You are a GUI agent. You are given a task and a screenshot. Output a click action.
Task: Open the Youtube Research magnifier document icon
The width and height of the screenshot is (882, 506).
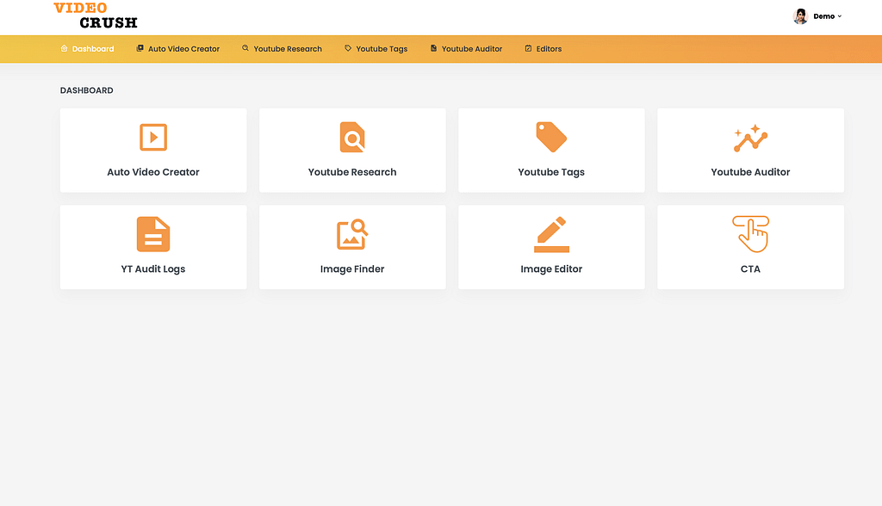(x=352, y=137)
